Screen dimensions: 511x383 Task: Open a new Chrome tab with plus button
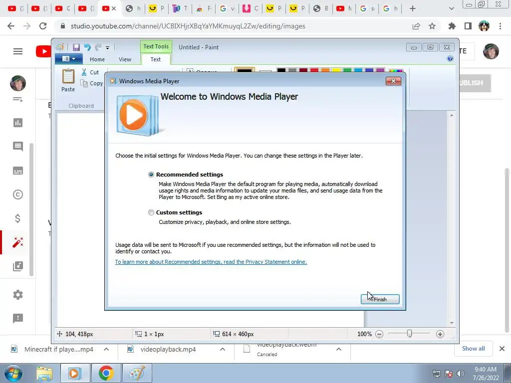click(413, 8)
